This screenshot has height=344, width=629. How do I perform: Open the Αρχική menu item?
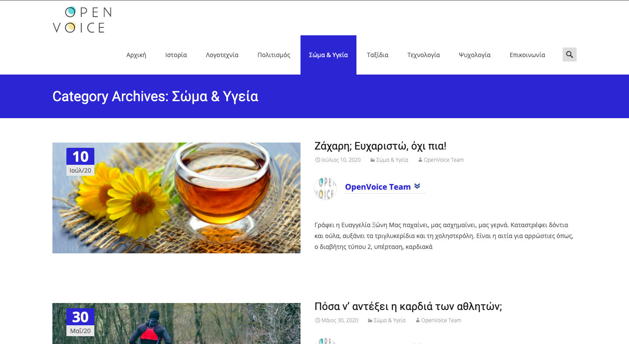pos(136,55)
